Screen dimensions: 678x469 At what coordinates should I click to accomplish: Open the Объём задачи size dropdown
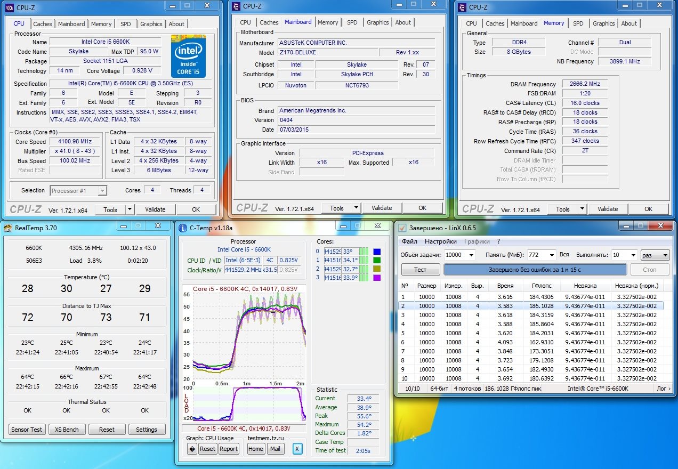470,255
